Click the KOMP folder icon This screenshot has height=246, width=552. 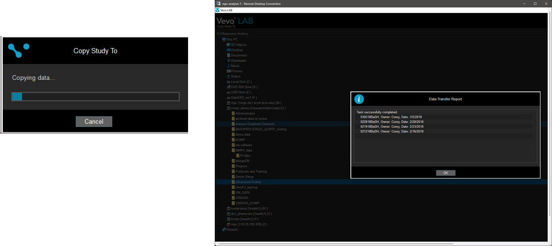pyautogui.click(x=233, y=140)
